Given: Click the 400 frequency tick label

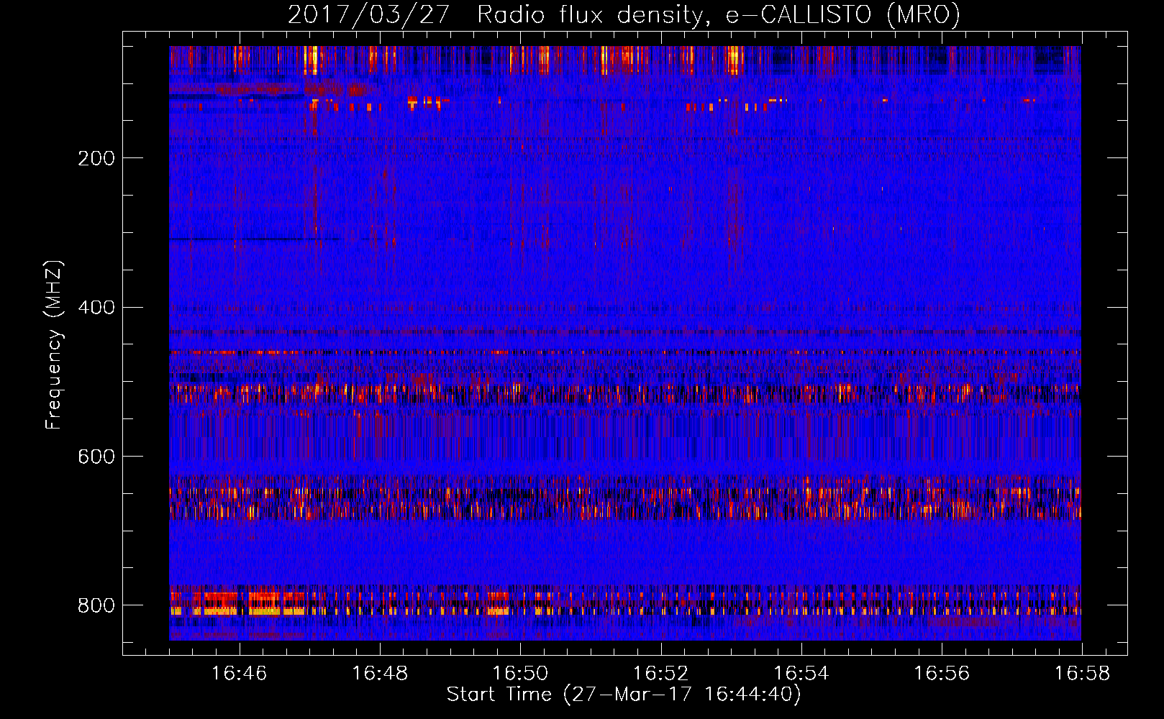Looking at the screenshot, I should click(96, 308).
